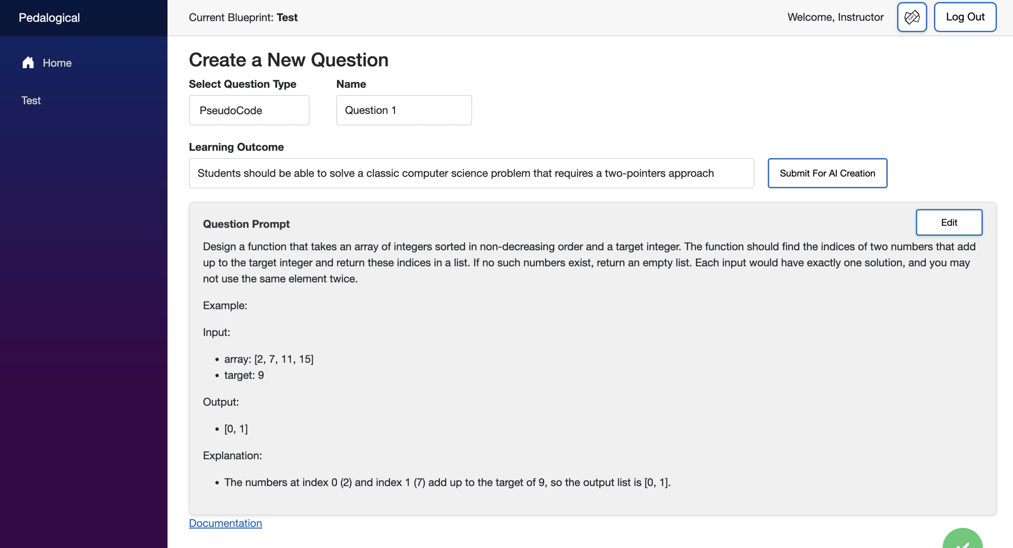1013x548 pixels.
Task: Click the Current Blueprint: Test label
Action: point(243,17)
